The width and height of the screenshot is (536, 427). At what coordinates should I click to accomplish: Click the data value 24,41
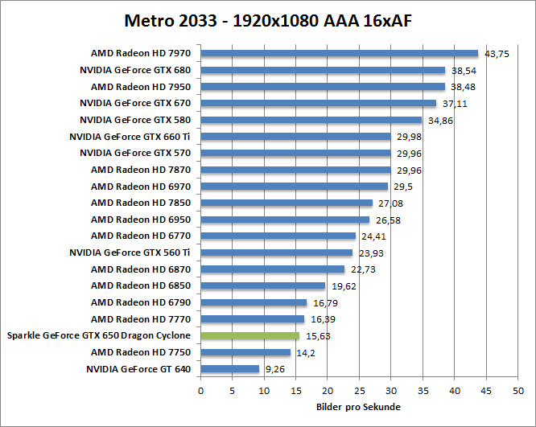coord(374,236)
